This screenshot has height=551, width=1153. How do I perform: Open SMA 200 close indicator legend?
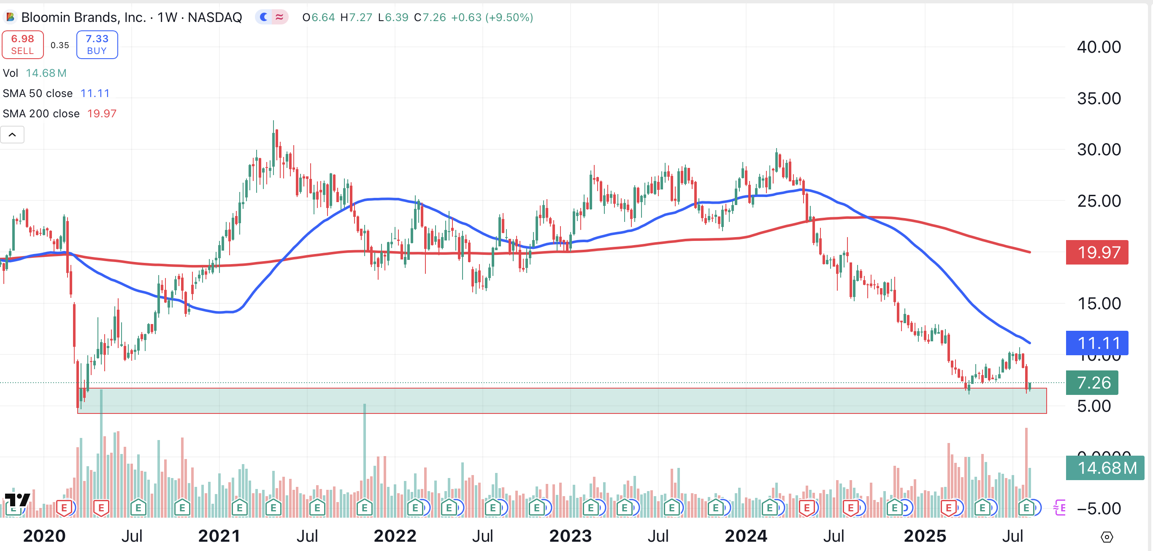pyautogui.click(x=41, y=113)
